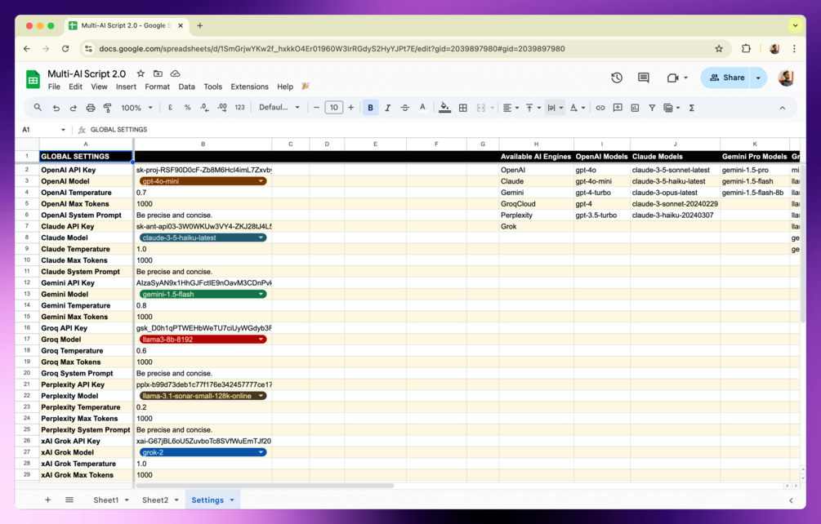Screen dimensions: 821x524
Task: Open the File menu
Action: click(x=54, y=87)
